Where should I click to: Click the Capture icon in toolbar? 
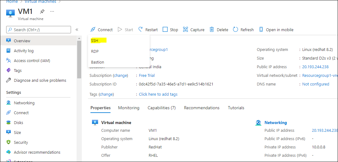pyautogui.click(x=186, y=30)
